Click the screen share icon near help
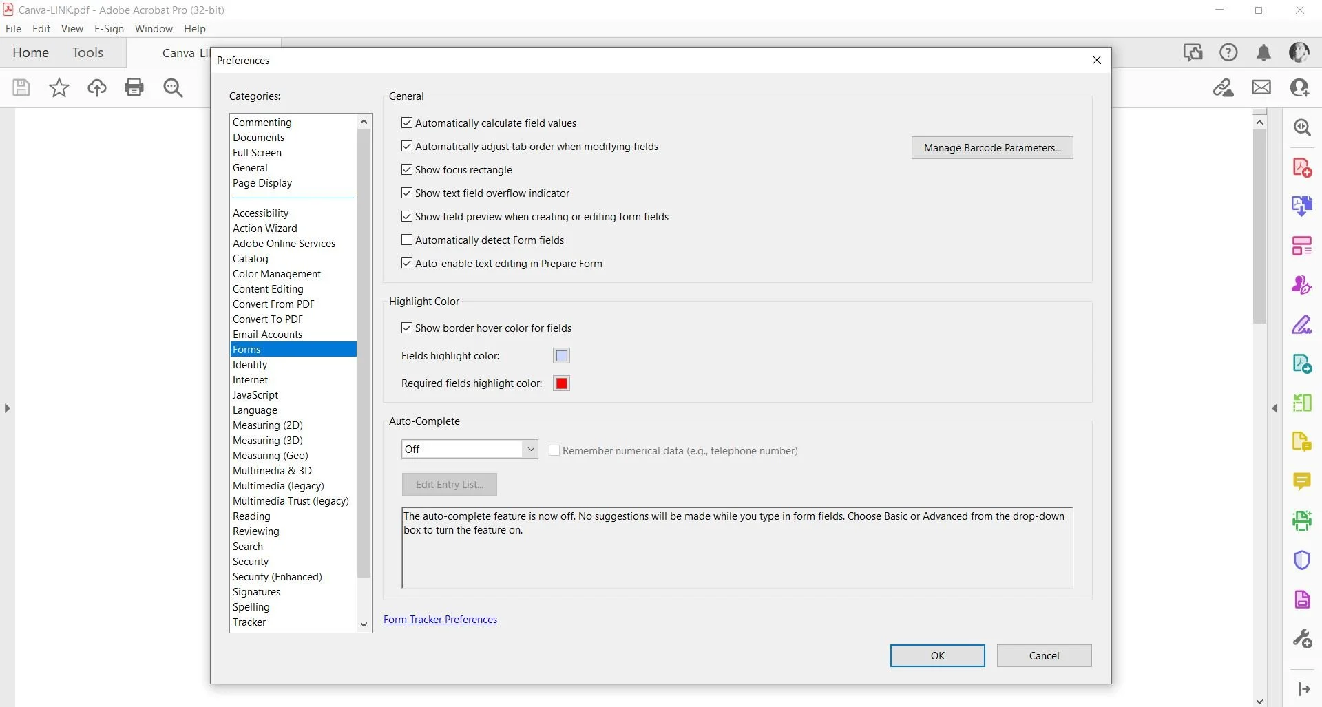 click(1193, 52)
